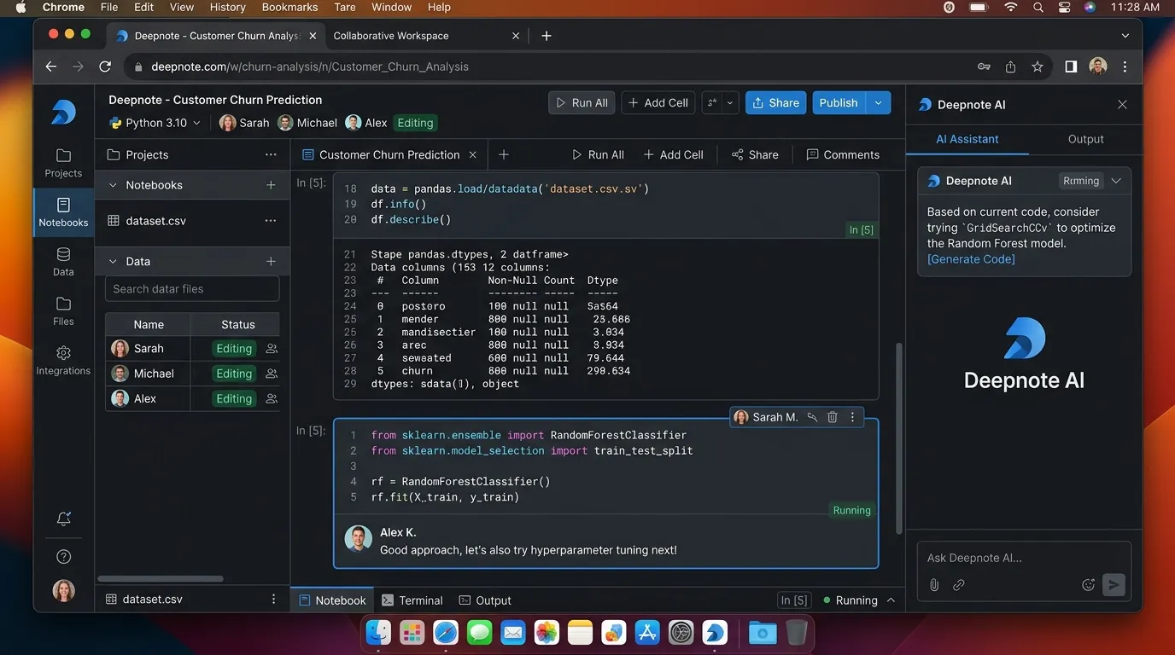Open the Bookmarks menu
The image size is (1175, 655).
point(289,7)
